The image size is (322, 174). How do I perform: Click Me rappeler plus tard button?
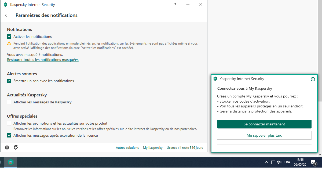click(x=264, y=135)
